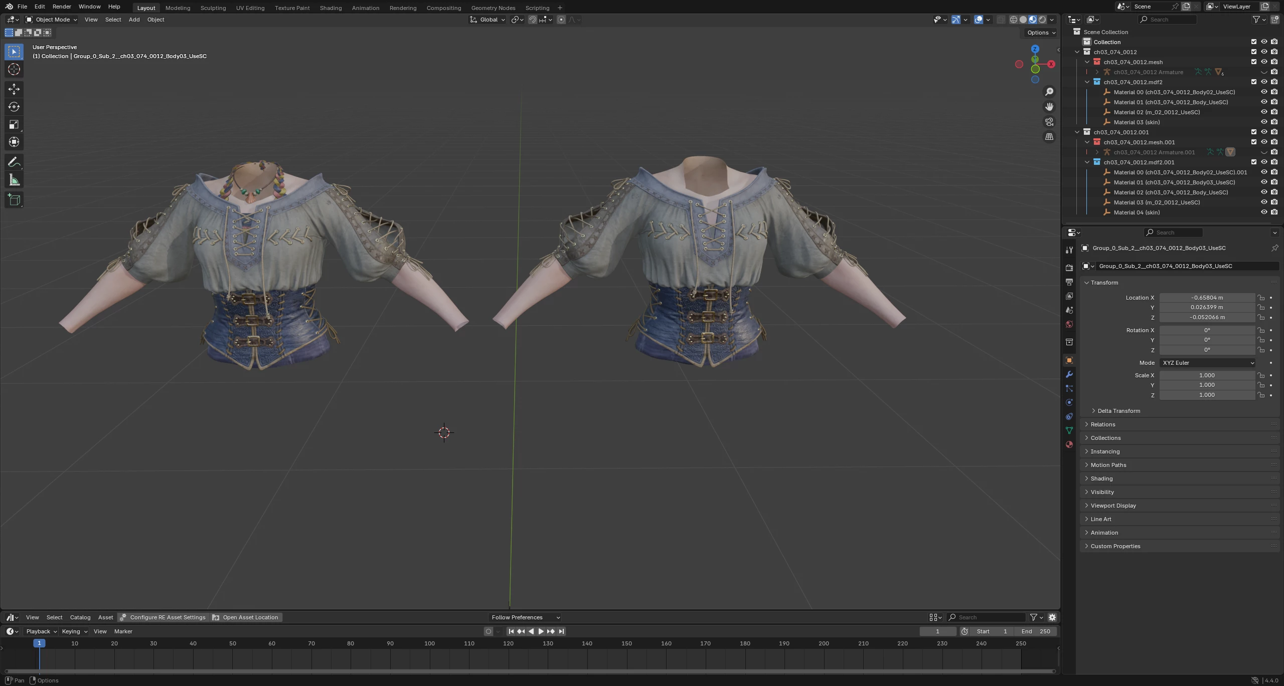Image resolution: width=1284 pixels, height=686 pixels.
Task: Select the Move tool in the toolbar
Action: tap(14, 89)
